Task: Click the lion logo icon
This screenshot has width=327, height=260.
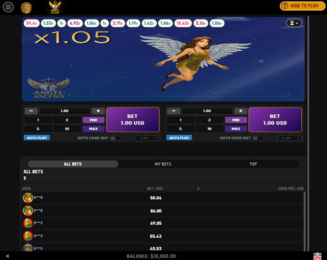Action: click(x=26, y=7)
